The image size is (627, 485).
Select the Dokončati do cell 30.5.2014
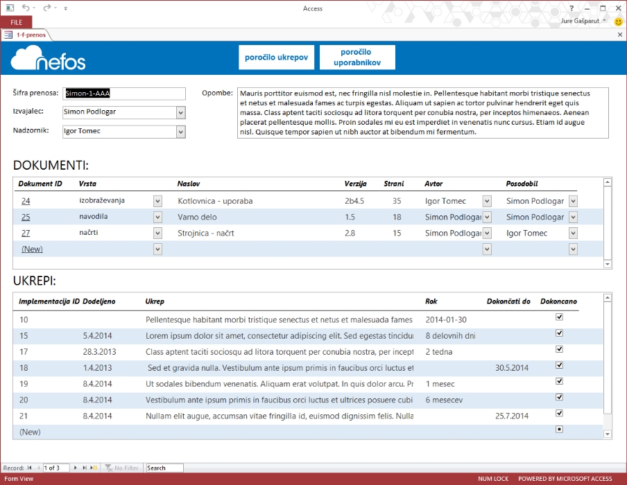point(512,367)
